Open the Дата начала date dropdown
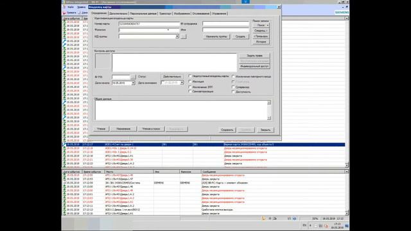This screenshot has height=231, width=411. pos(133,83)
